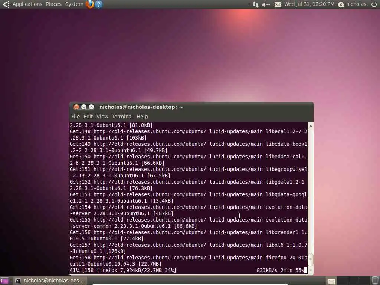Click the terminal scrollbar down arrow

click(x=311, y=271)
